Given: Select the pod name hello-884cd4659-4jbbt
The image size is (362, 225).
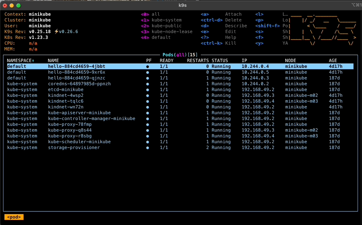Looking at the screenshot, I should pyautogui.click(x=77, y=66).
